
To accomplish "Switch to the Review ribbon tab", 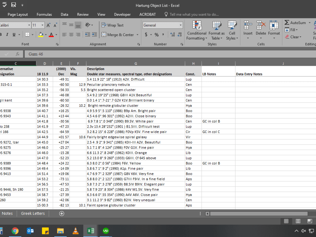I will click(x=82, y=15).
